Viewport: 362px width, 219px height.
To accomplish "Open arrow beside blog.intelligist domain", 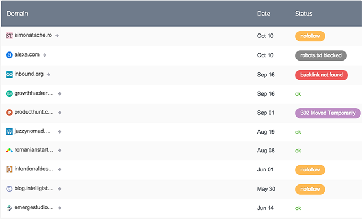I will [x=59, y=189].
